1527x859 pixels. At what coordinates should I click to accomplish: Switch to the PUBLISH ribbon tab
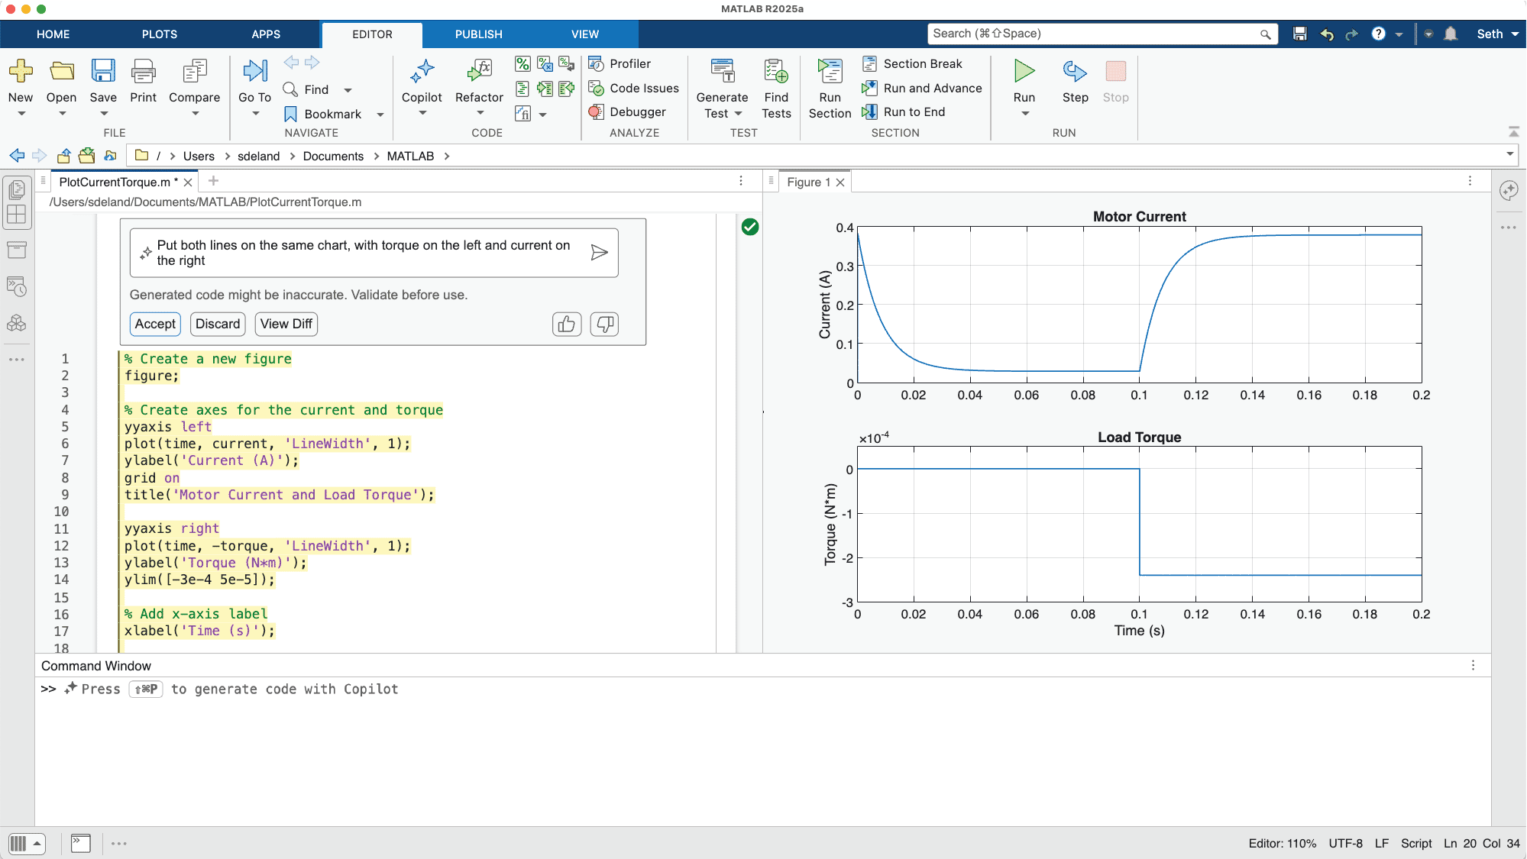(478, 34)
